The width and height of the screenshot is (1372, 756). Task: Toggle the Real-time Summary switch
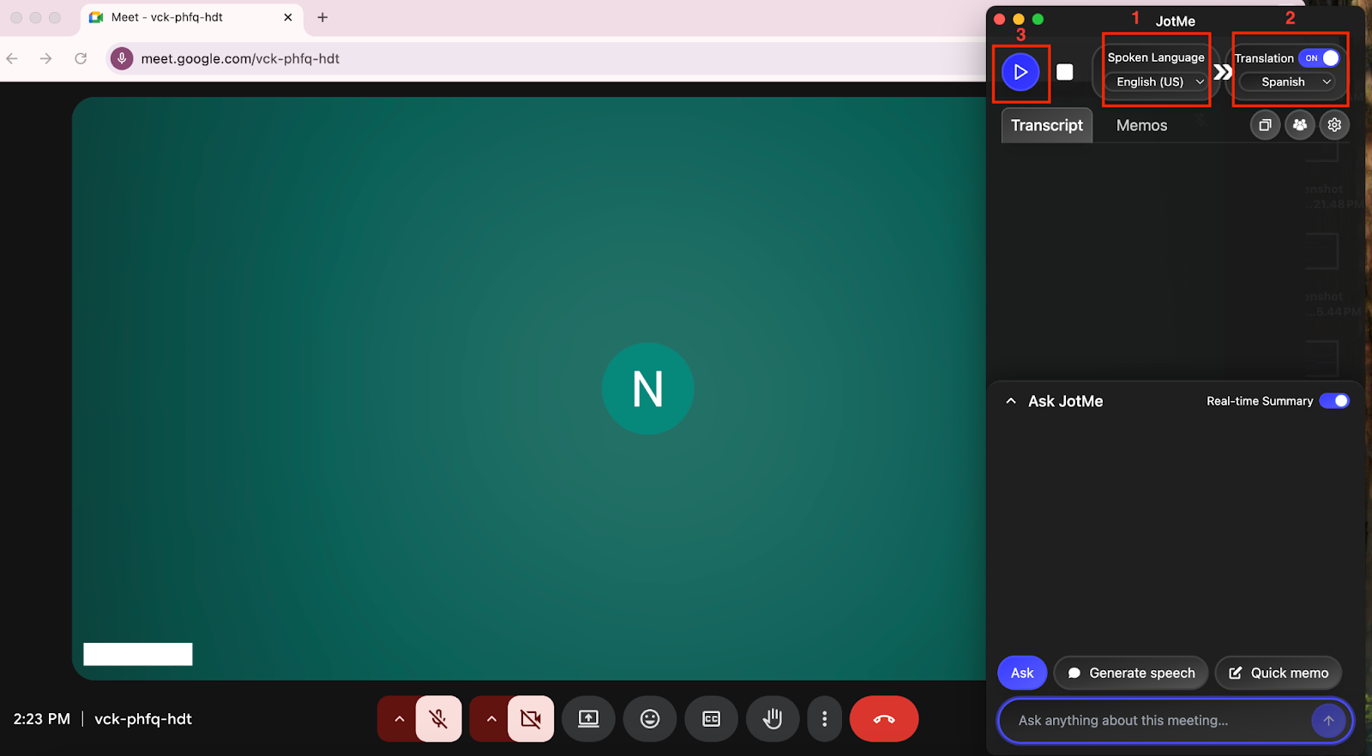tap(1334, 401)
